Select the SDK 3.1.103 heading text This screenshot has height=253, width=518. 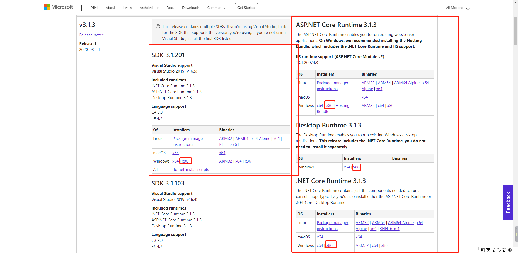click(x=168, y=183)
